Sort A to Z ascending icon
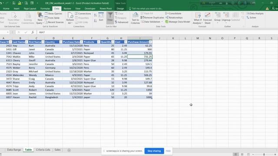This screenshot has height=156, width=278. click(96, 15)
